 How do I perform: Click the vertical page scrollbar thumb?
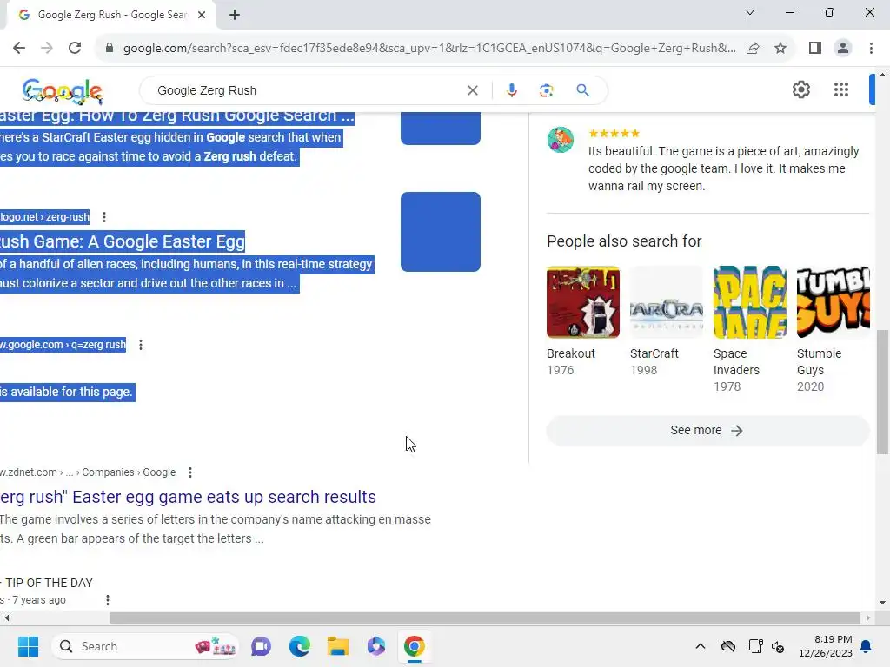click(882, 392)
